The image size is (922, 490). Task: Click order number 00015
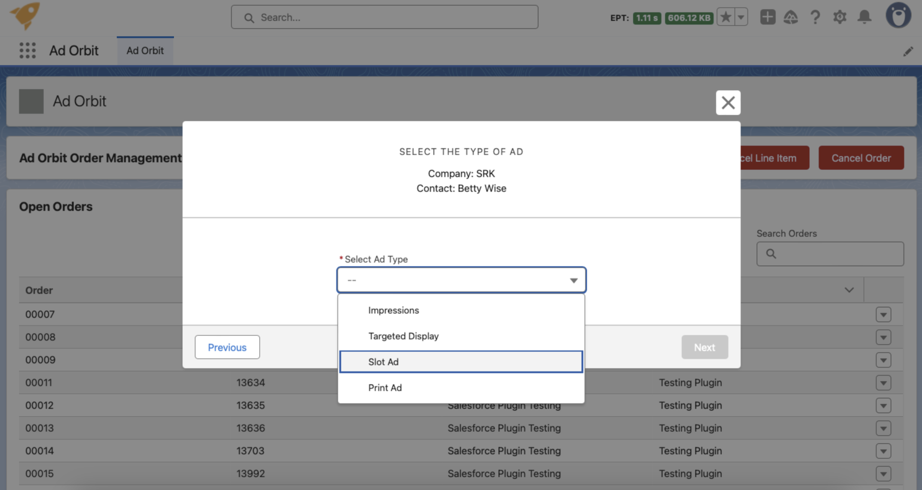pos(40,473)
